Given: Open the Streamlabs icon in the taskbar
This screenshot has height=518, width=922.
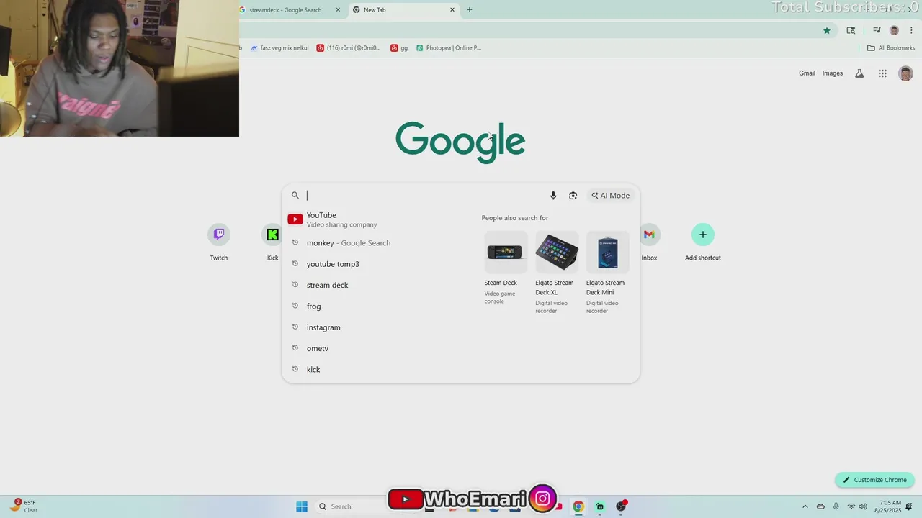Looking at the screenshot, I should [x=599, y=506].
